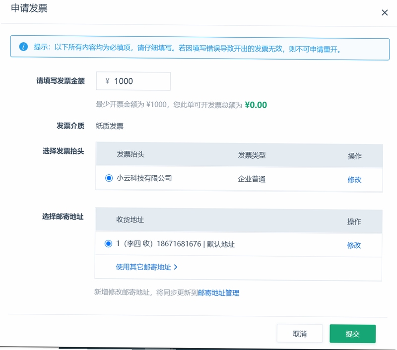Click the 发票抬头 column header
Viewport: 397px width, 350px height.
131,154
